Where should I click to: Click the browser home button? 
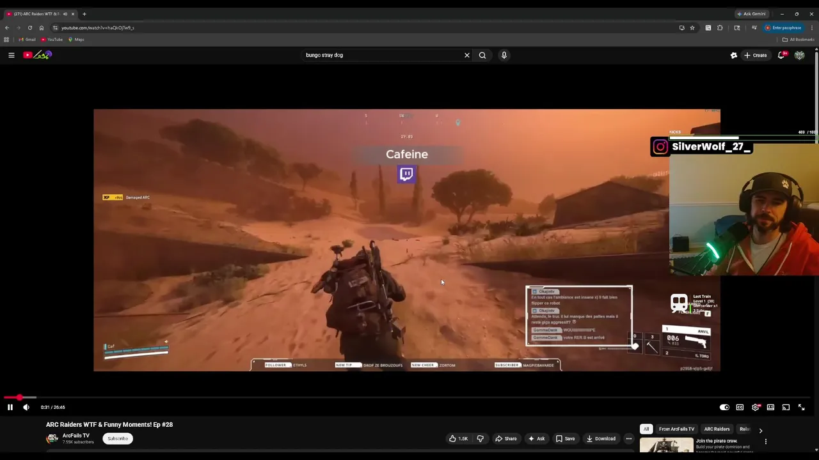[x=42, y=27]
